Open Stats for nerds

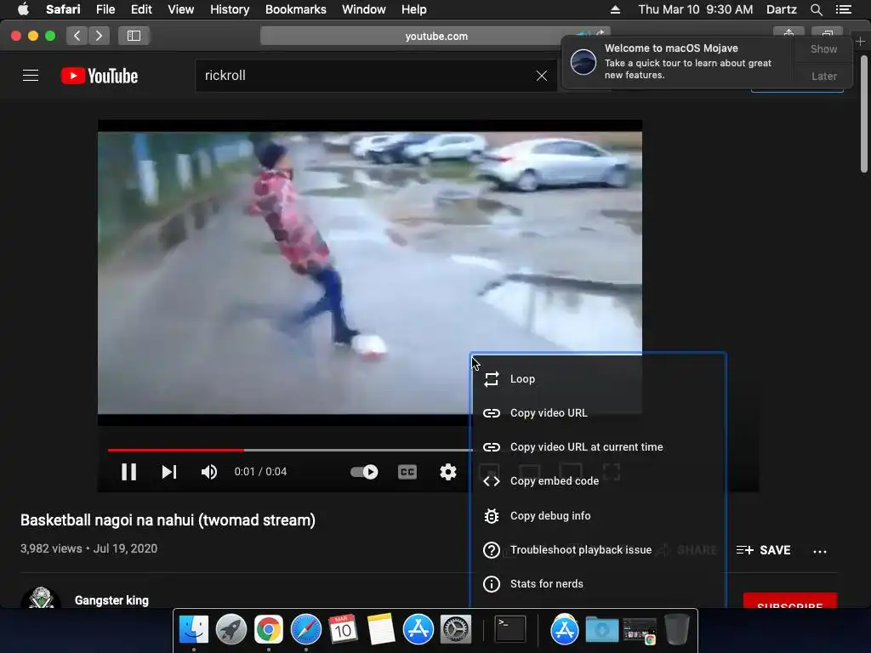click(x=598, y=583)
